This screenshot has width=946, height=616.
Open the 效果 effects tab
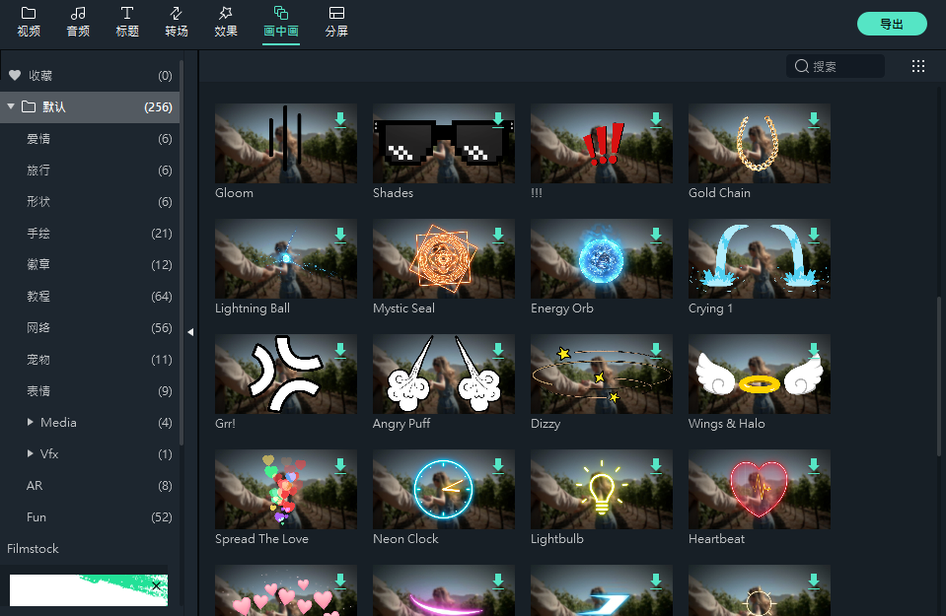[x=226, y=23]
